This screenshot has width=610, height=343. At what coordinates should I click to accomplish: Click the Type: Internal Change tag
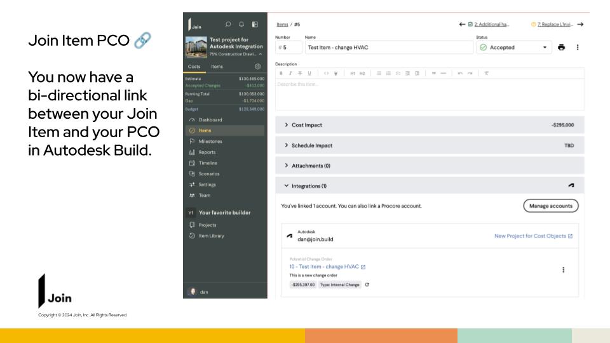pyautogui.click(x=339, y=285)
